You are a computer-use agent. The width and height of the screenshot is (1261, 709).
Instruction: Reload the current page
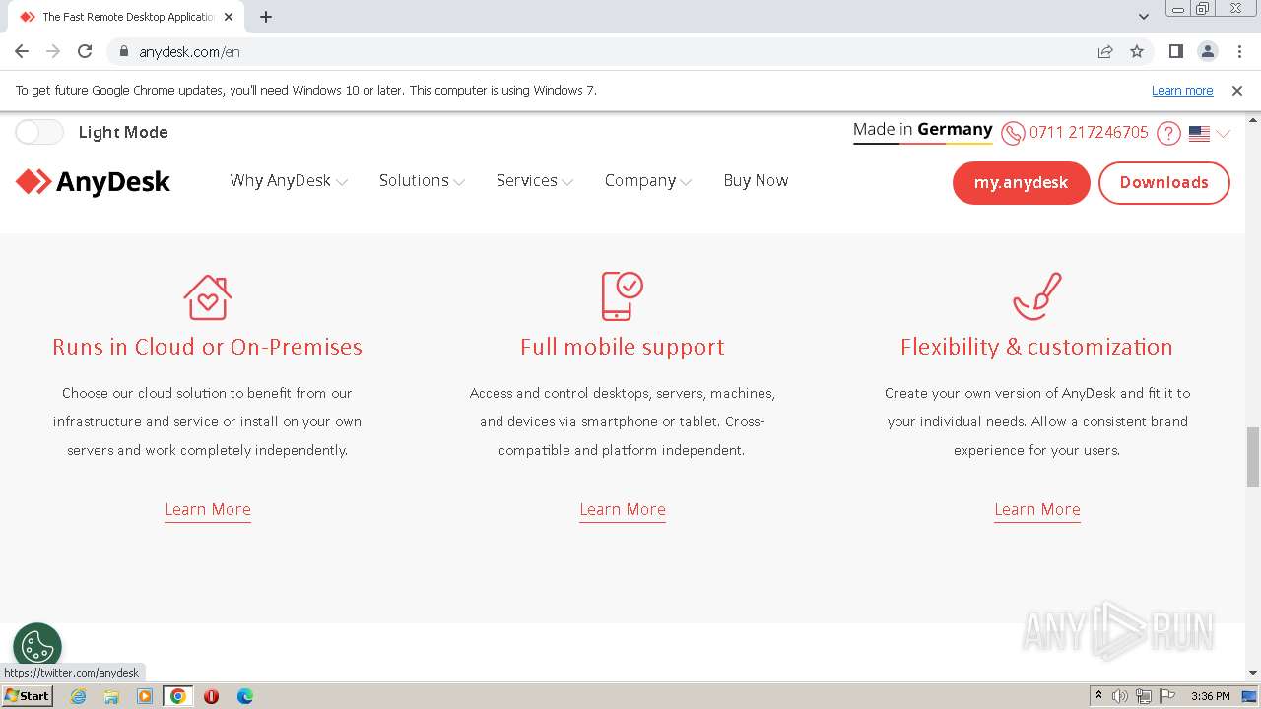point(85,51)
